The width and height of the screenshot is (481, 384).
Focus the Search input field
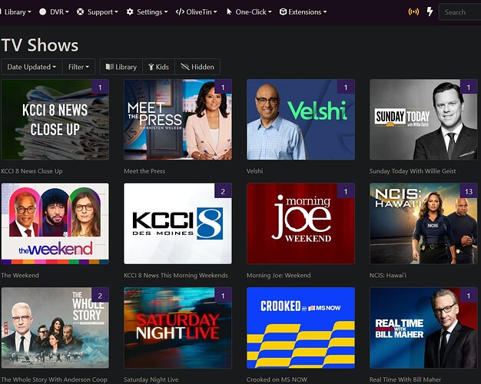coord(460,12)
